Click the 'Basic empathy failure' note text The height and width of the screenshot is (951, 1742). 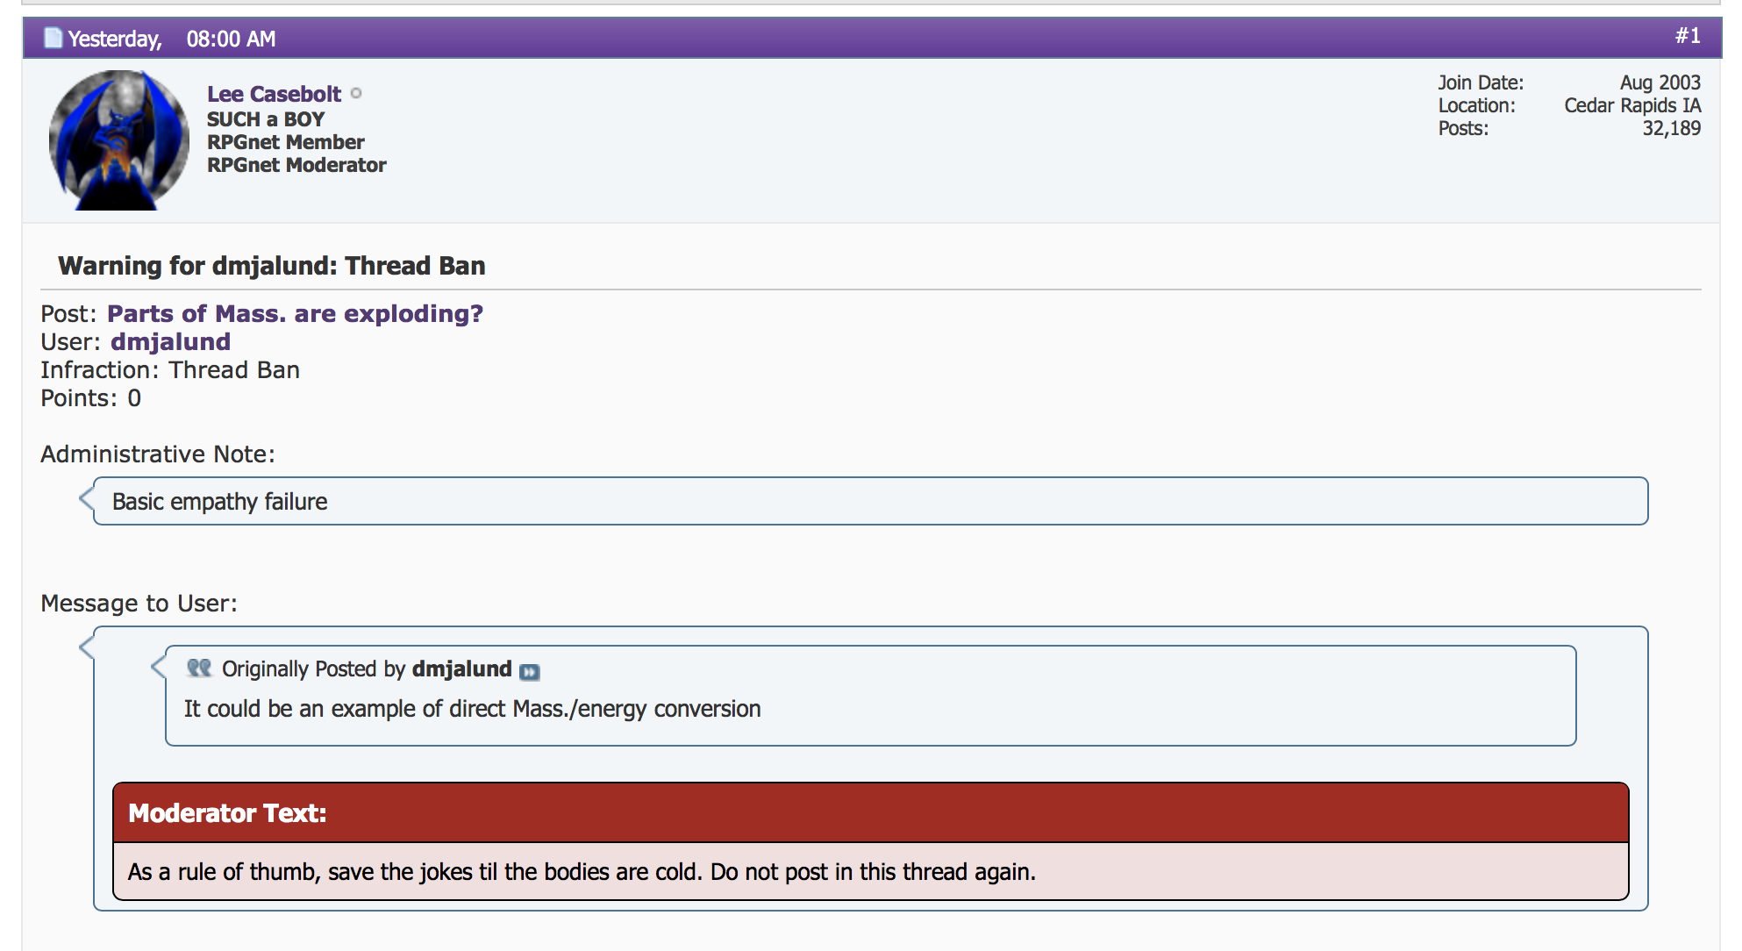[219, 502]
